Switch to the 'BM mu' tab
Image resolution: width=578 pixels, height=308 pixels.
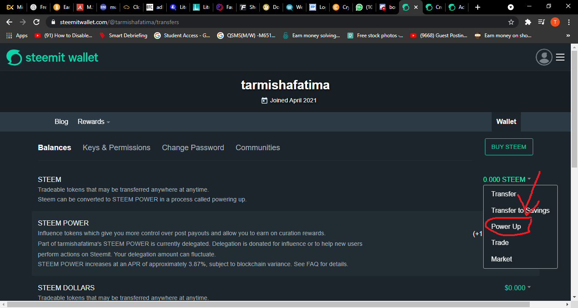click(x=108, y=7)
